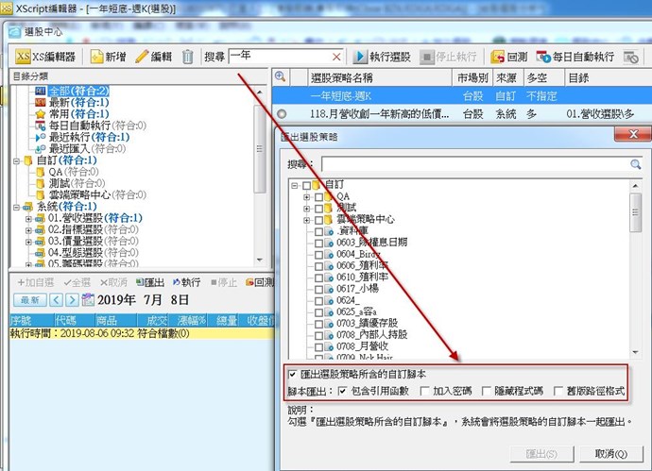
Task: Expand 03.價量選股 tree node
Action: 28,242
